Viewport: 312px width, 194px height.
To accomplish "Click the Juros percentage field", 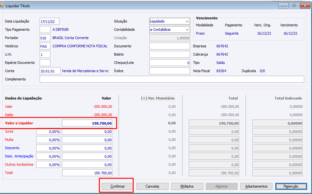I will click(48, 132).
